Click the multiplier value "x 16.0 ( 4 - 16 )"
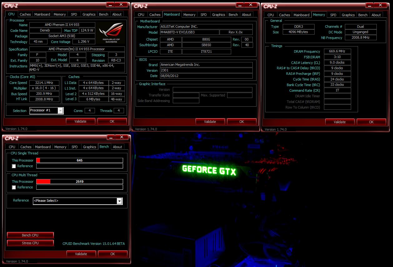 click(x=44, y=88)
